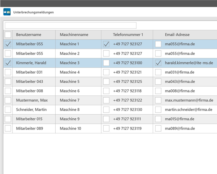217x174 pixels.
Task: Uncheck the first Mitarbeiter 055 row selection
Action: (x=8, y=44)
